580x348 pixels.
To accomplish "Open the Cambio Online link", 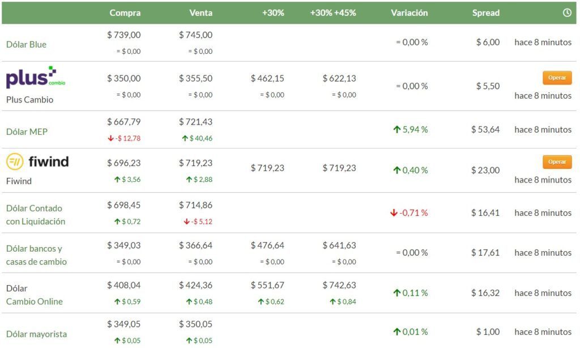I will pyautogui.click(x=34, y=302).
